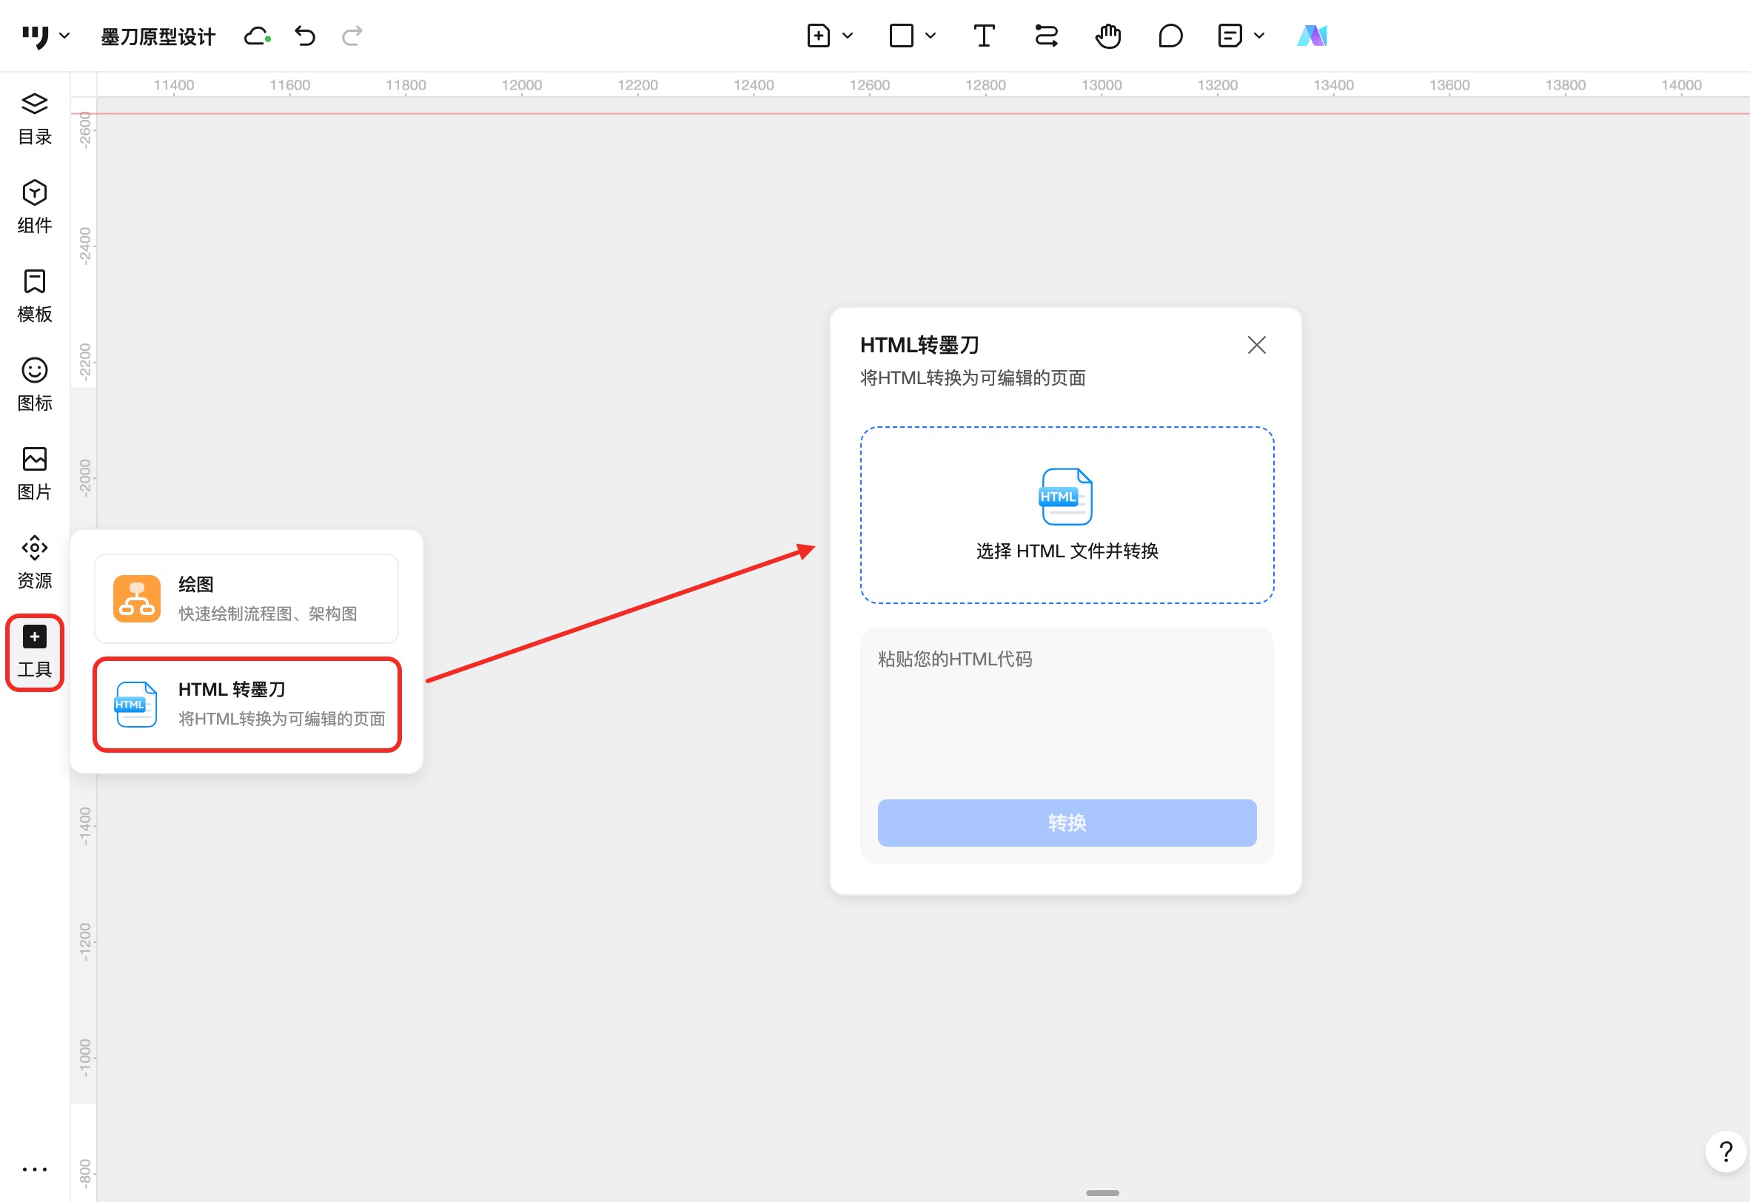
Task: Click the undo arrow icon
Action: click(x=304, y=36)
